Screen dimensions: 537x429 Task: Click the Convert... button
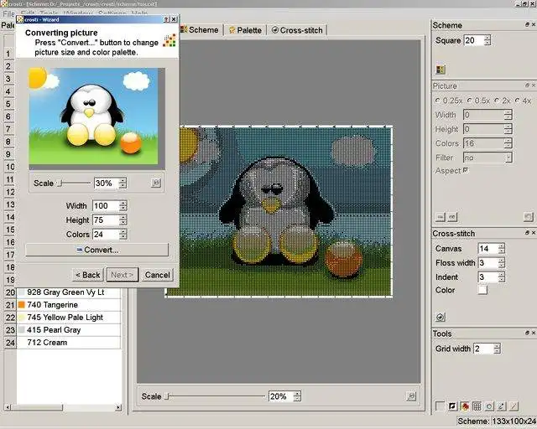click(x=97, y=250)
